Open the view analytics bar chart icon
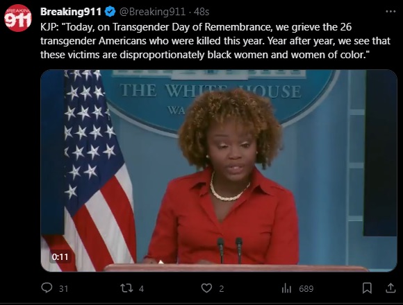This screenshot has height=305, width=403. (x=286, y=288)
